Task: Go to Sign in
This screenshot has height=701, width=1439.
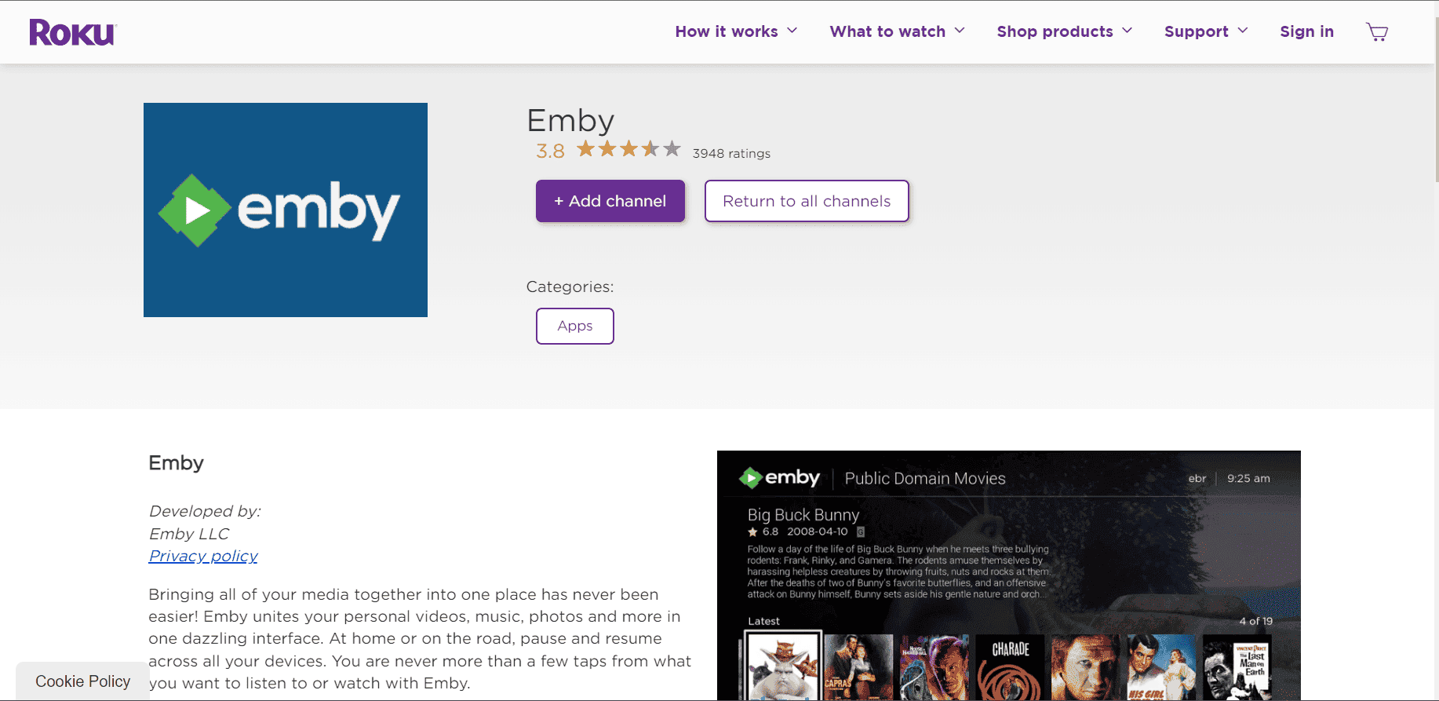Action: [x=1306, y=31]
